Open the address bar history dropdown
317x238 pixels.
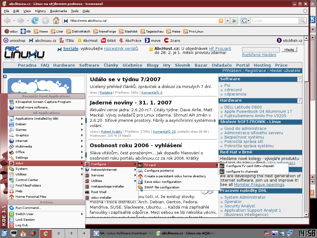228,21
